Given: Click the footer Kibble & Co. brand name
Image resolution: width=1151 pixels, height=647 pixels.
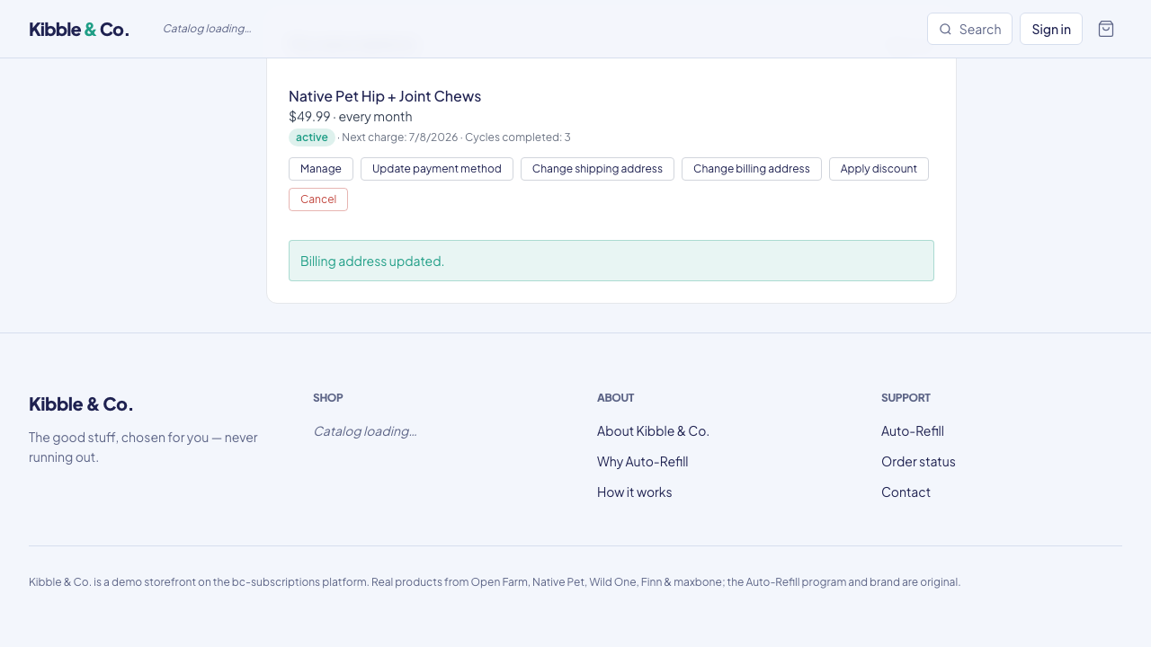Looking at the screenshot, I should (x=81, y=404).
